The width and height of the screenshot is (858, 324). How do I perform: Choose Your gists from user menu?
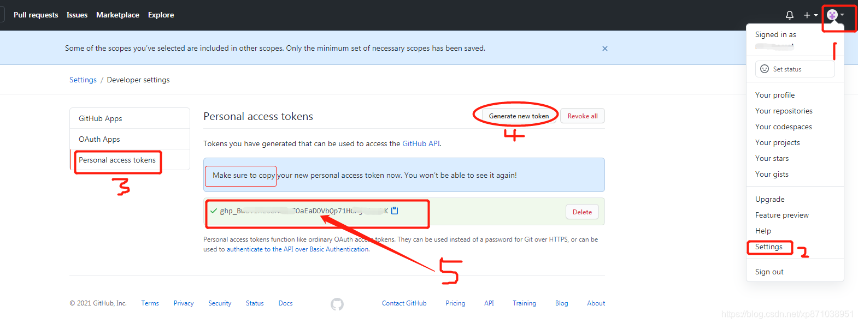(772, 174)
